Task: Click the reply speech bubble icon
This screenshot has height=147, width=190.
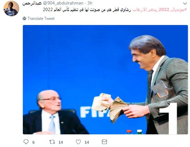Action: [26, 142]
